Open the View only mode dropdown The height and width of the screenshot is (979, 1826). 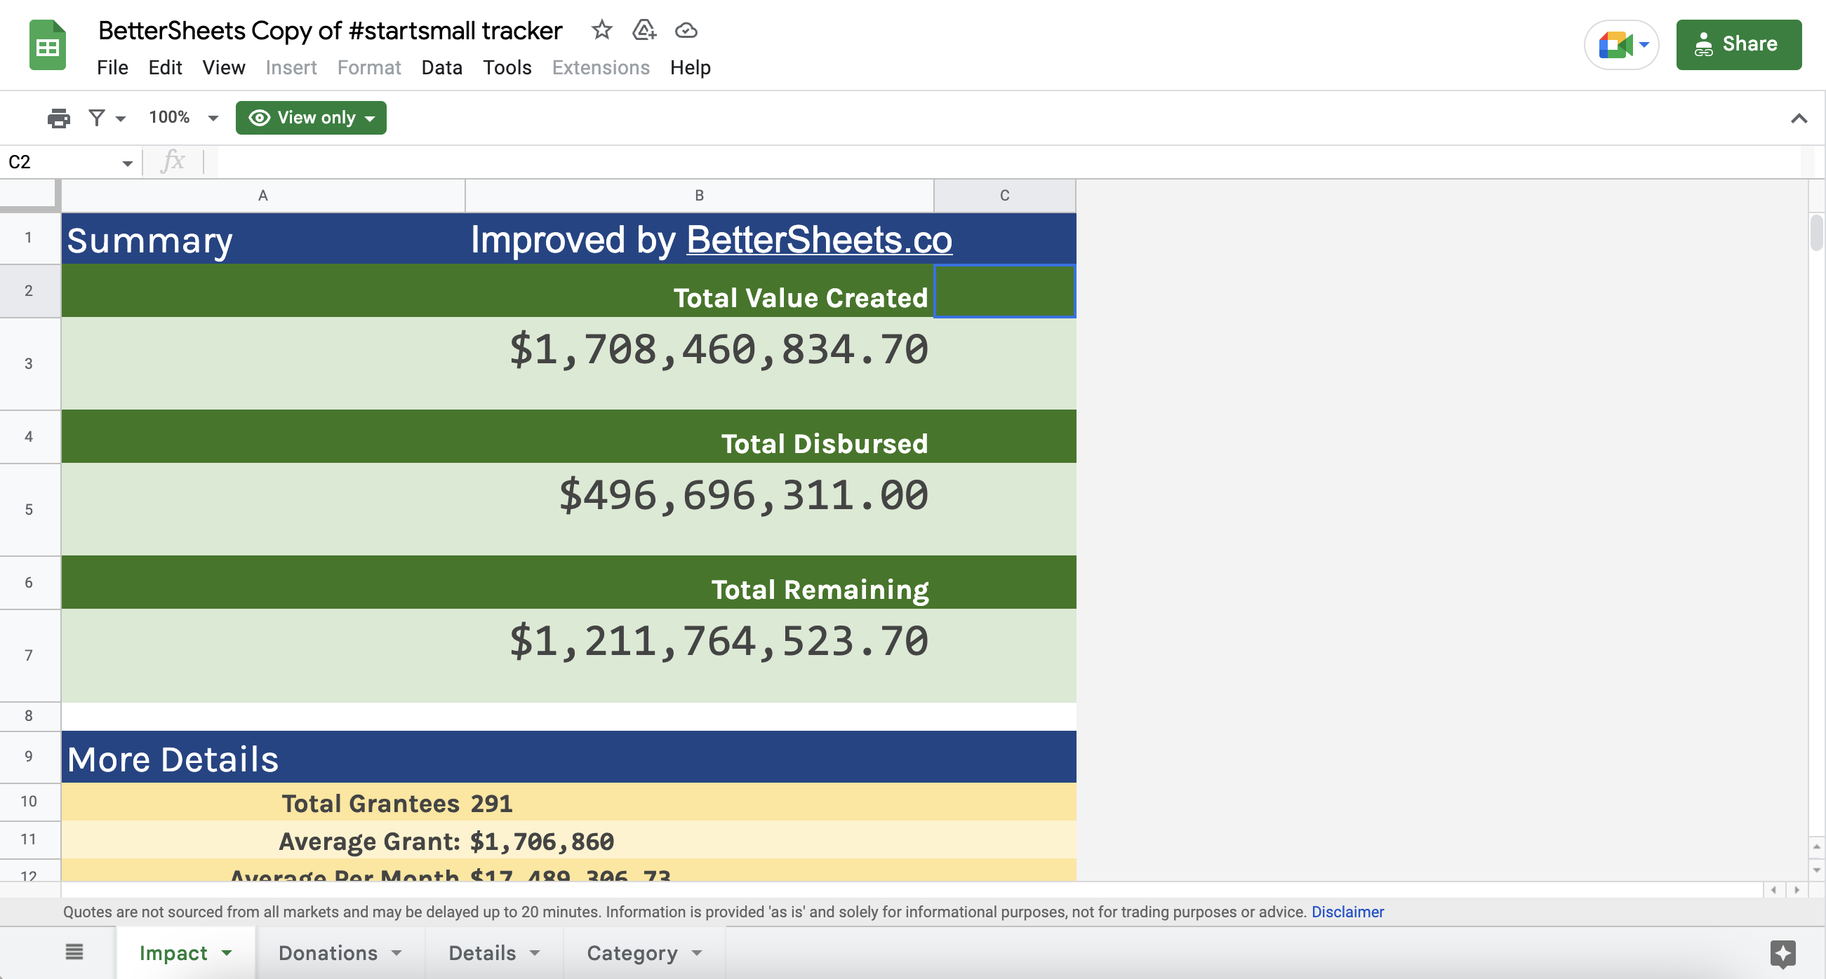click(x=311, y=118)
